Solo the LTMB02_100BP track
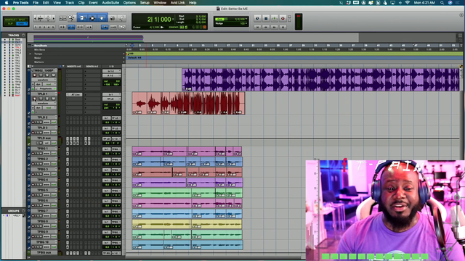 click(47, 75)
